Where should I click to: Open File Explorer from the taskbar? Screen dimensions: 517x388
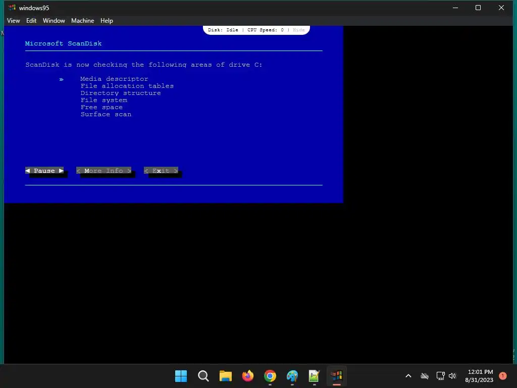click(226, 376)
